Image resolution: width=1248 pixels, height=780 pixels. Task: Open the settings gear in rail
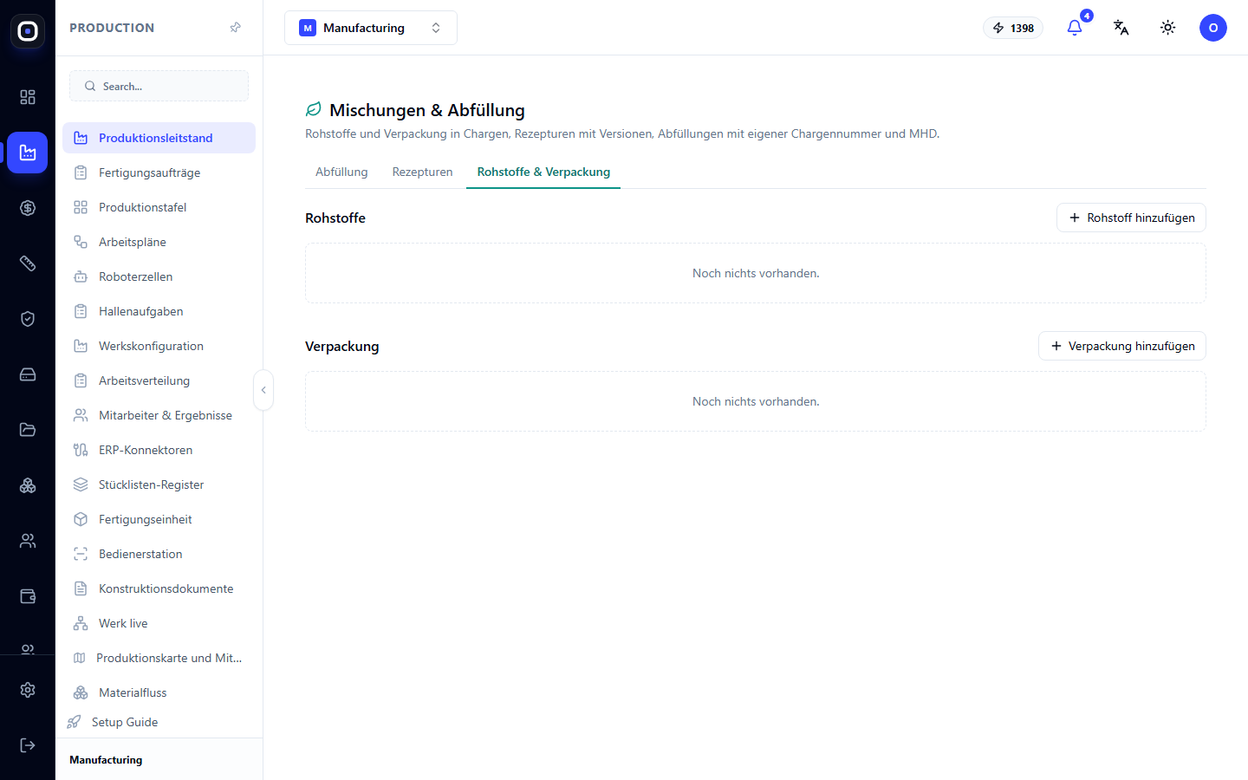(x=28, y=690)
